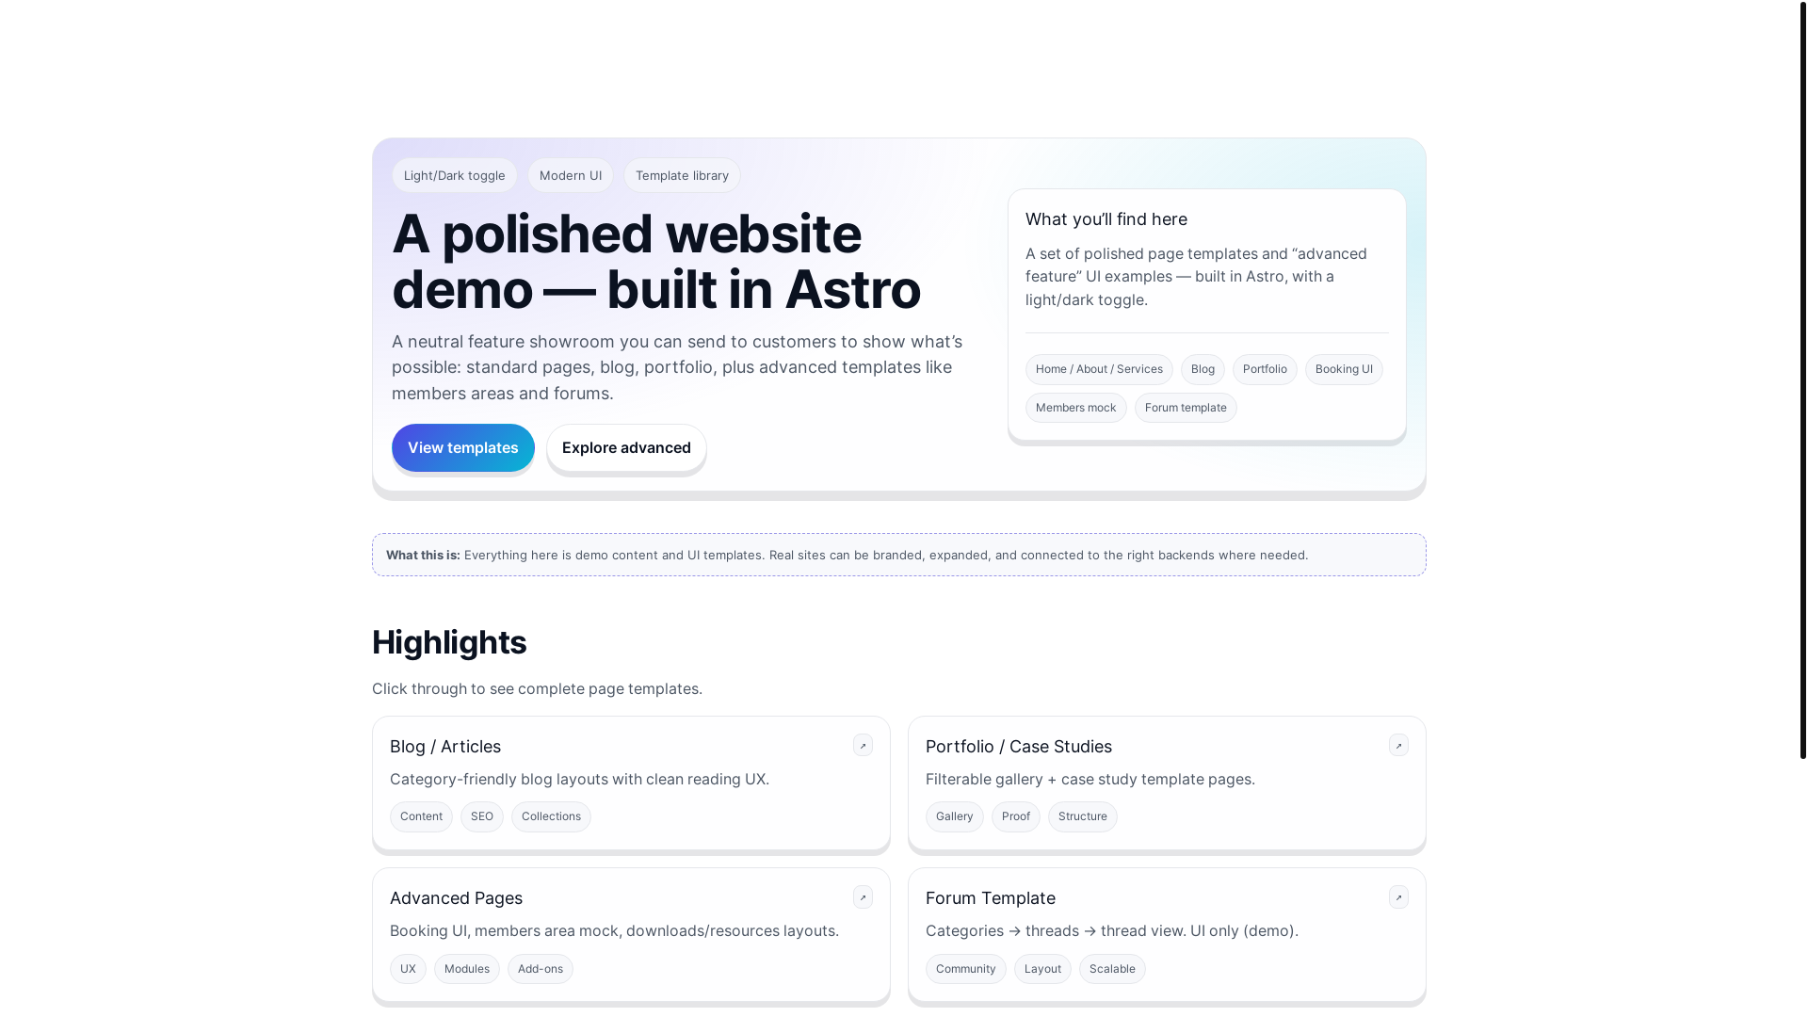Click the Members mock tag
The width and height of the screenshot is (1808, 1017).
point(1076,408)
